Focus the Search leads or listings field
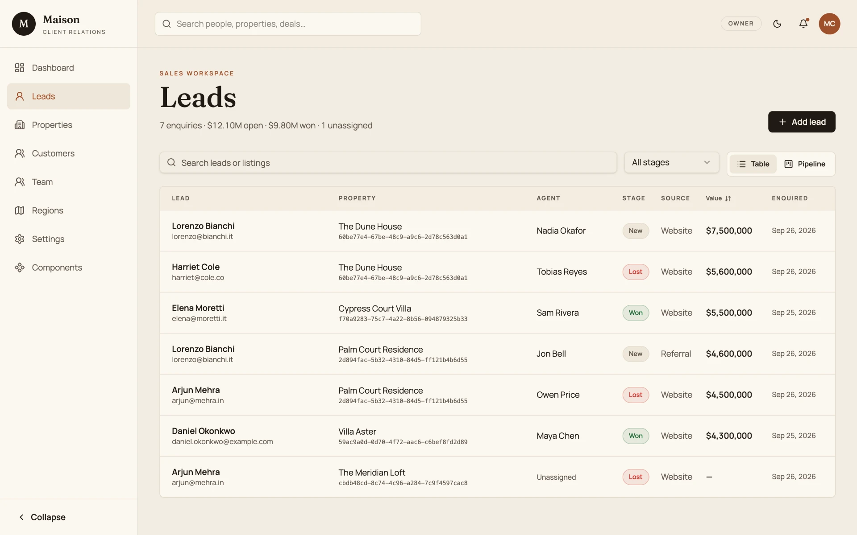Image resolution: width=857 pixels, height=535 pixels. [388, 163]
